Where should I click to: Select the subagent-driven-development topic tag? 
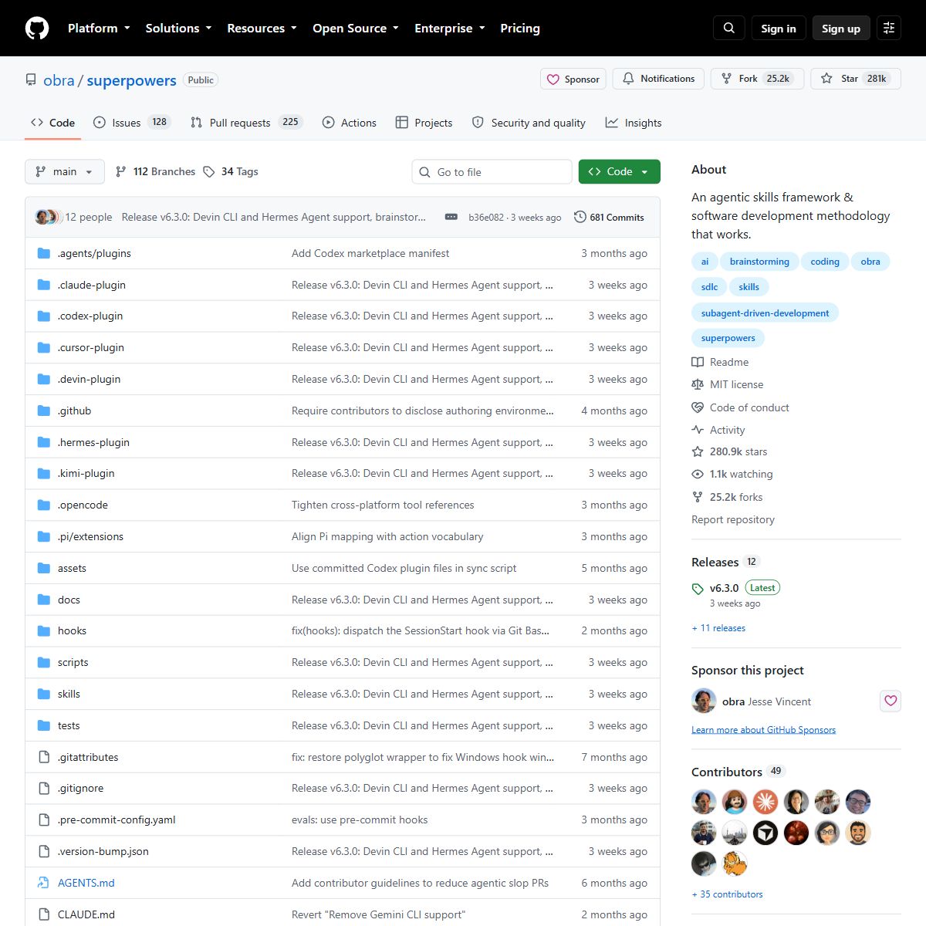765,313
